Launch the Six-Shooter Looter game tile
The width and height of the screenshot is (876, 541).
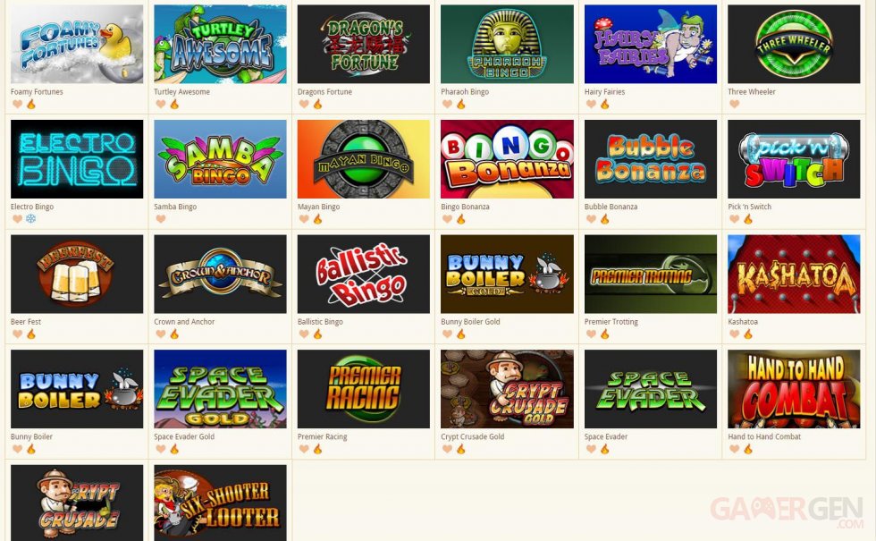point(220,503)
